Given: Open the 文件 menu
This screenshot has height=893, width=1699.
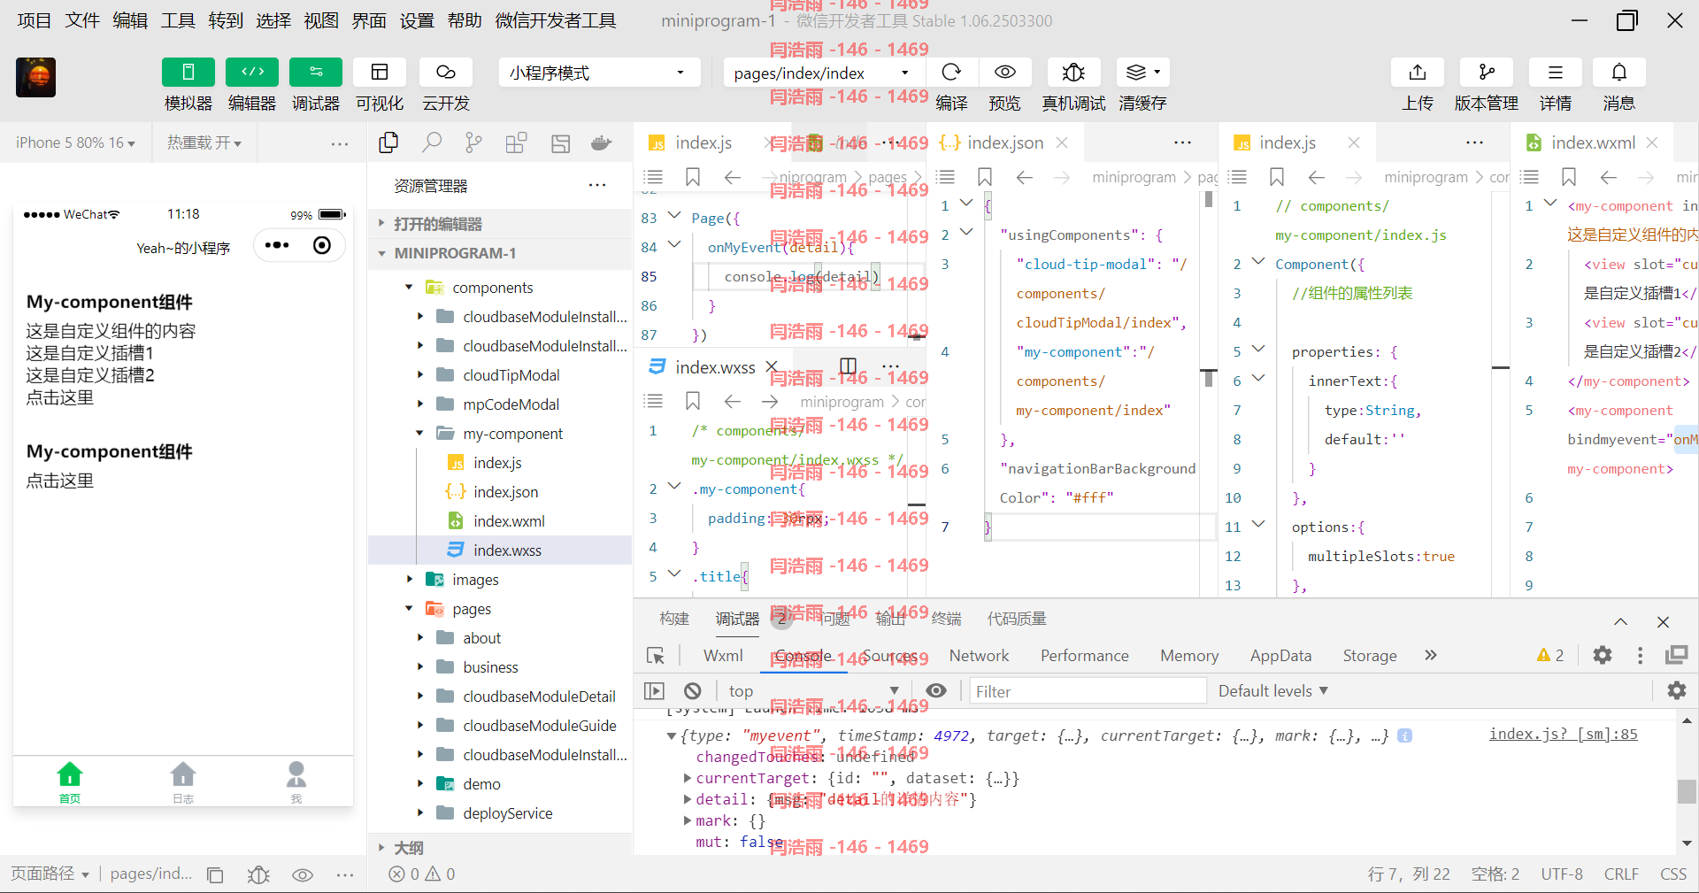Looking at the screenshot, I should point(82,20).
